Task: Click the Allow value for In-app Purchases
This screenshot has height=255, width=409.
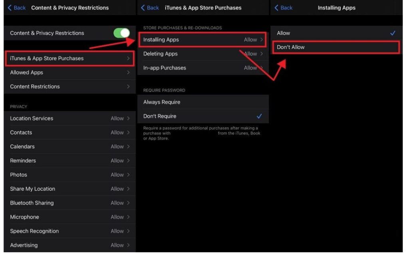Action: tap(250, 68)
